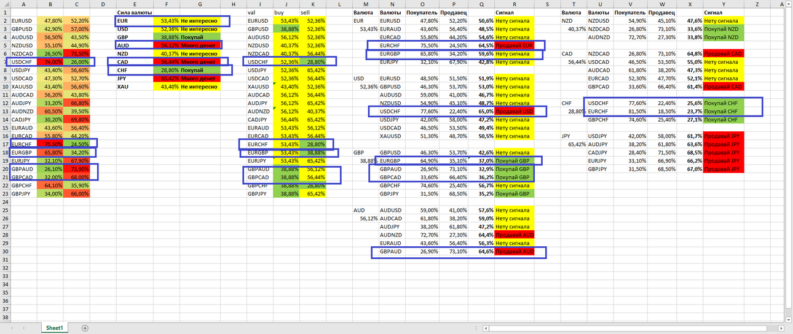This screenshot has height=334, width=793.
Task: Select cell B7 showing 74,00%
Action: tap(50, 62)
